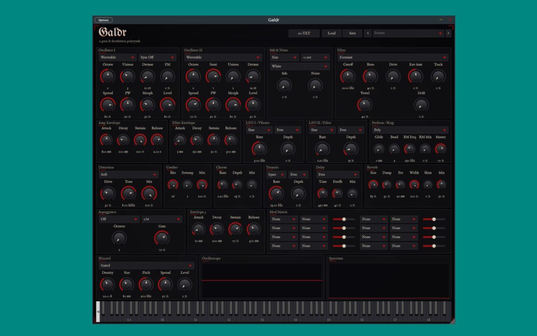537x336 pixels.
Task: Click Envelope 3 Decay knob
Action: [x=217, y=229]
